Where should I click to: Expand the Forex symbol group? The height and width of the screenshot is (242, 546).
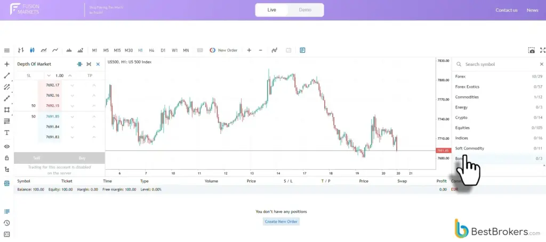(499, 77)
